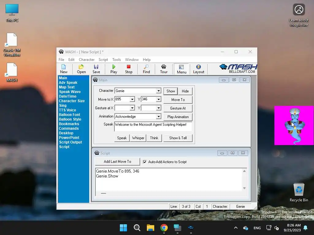Viewport: 314px width, 235px height.
Task: Open notifications bell in the system tray
Action: (306, 228)
